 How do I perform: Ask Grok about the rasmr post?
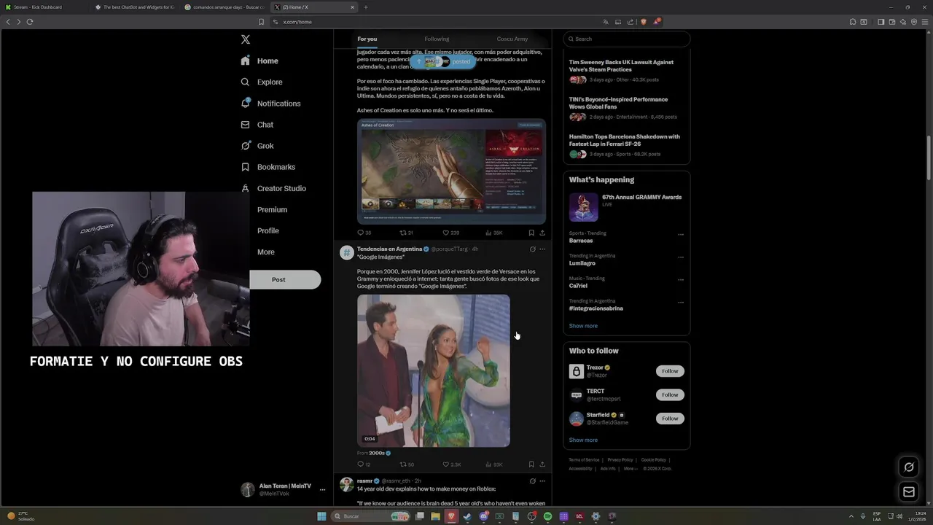[x=532, y=481]
